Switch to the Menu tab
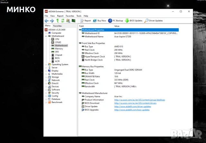 (x=48, y=26)
